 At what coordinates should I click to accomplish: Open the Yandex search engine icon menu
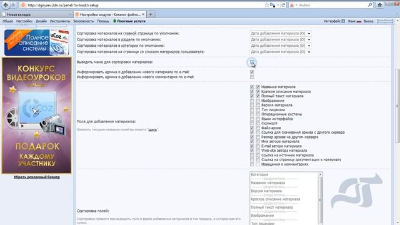(292, 5)
